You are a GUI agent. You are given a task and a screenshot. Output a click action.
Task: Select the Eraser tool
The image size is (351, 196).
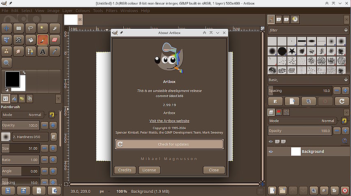(x=55, y=40)
